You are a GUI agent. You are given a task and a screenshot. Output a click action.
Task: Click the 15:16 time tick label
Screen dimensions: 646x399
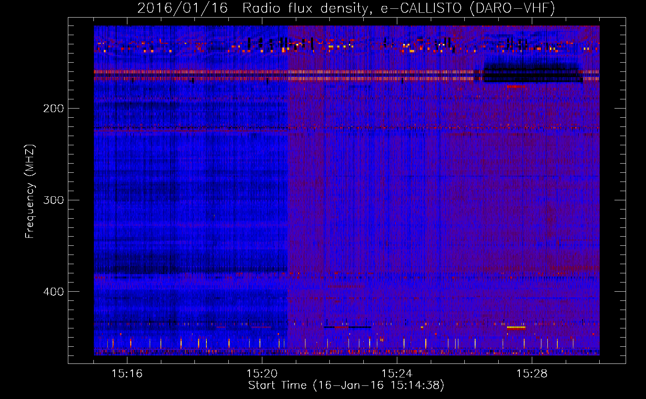pos(127,374)
